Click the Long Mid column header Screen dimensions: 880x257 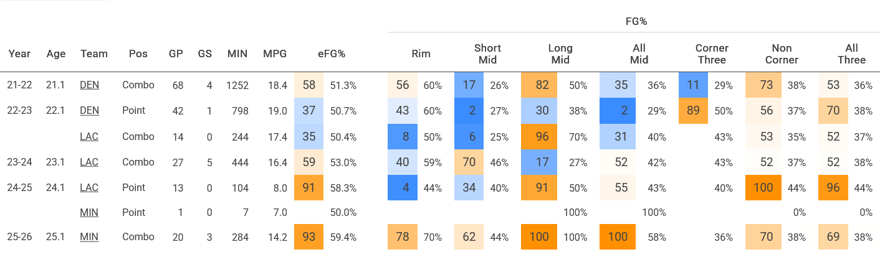point(560,54)
